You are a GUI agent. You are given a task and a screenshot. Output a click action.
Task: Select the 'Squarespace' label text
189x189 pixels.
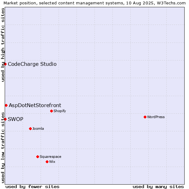(x=50, y=157)
